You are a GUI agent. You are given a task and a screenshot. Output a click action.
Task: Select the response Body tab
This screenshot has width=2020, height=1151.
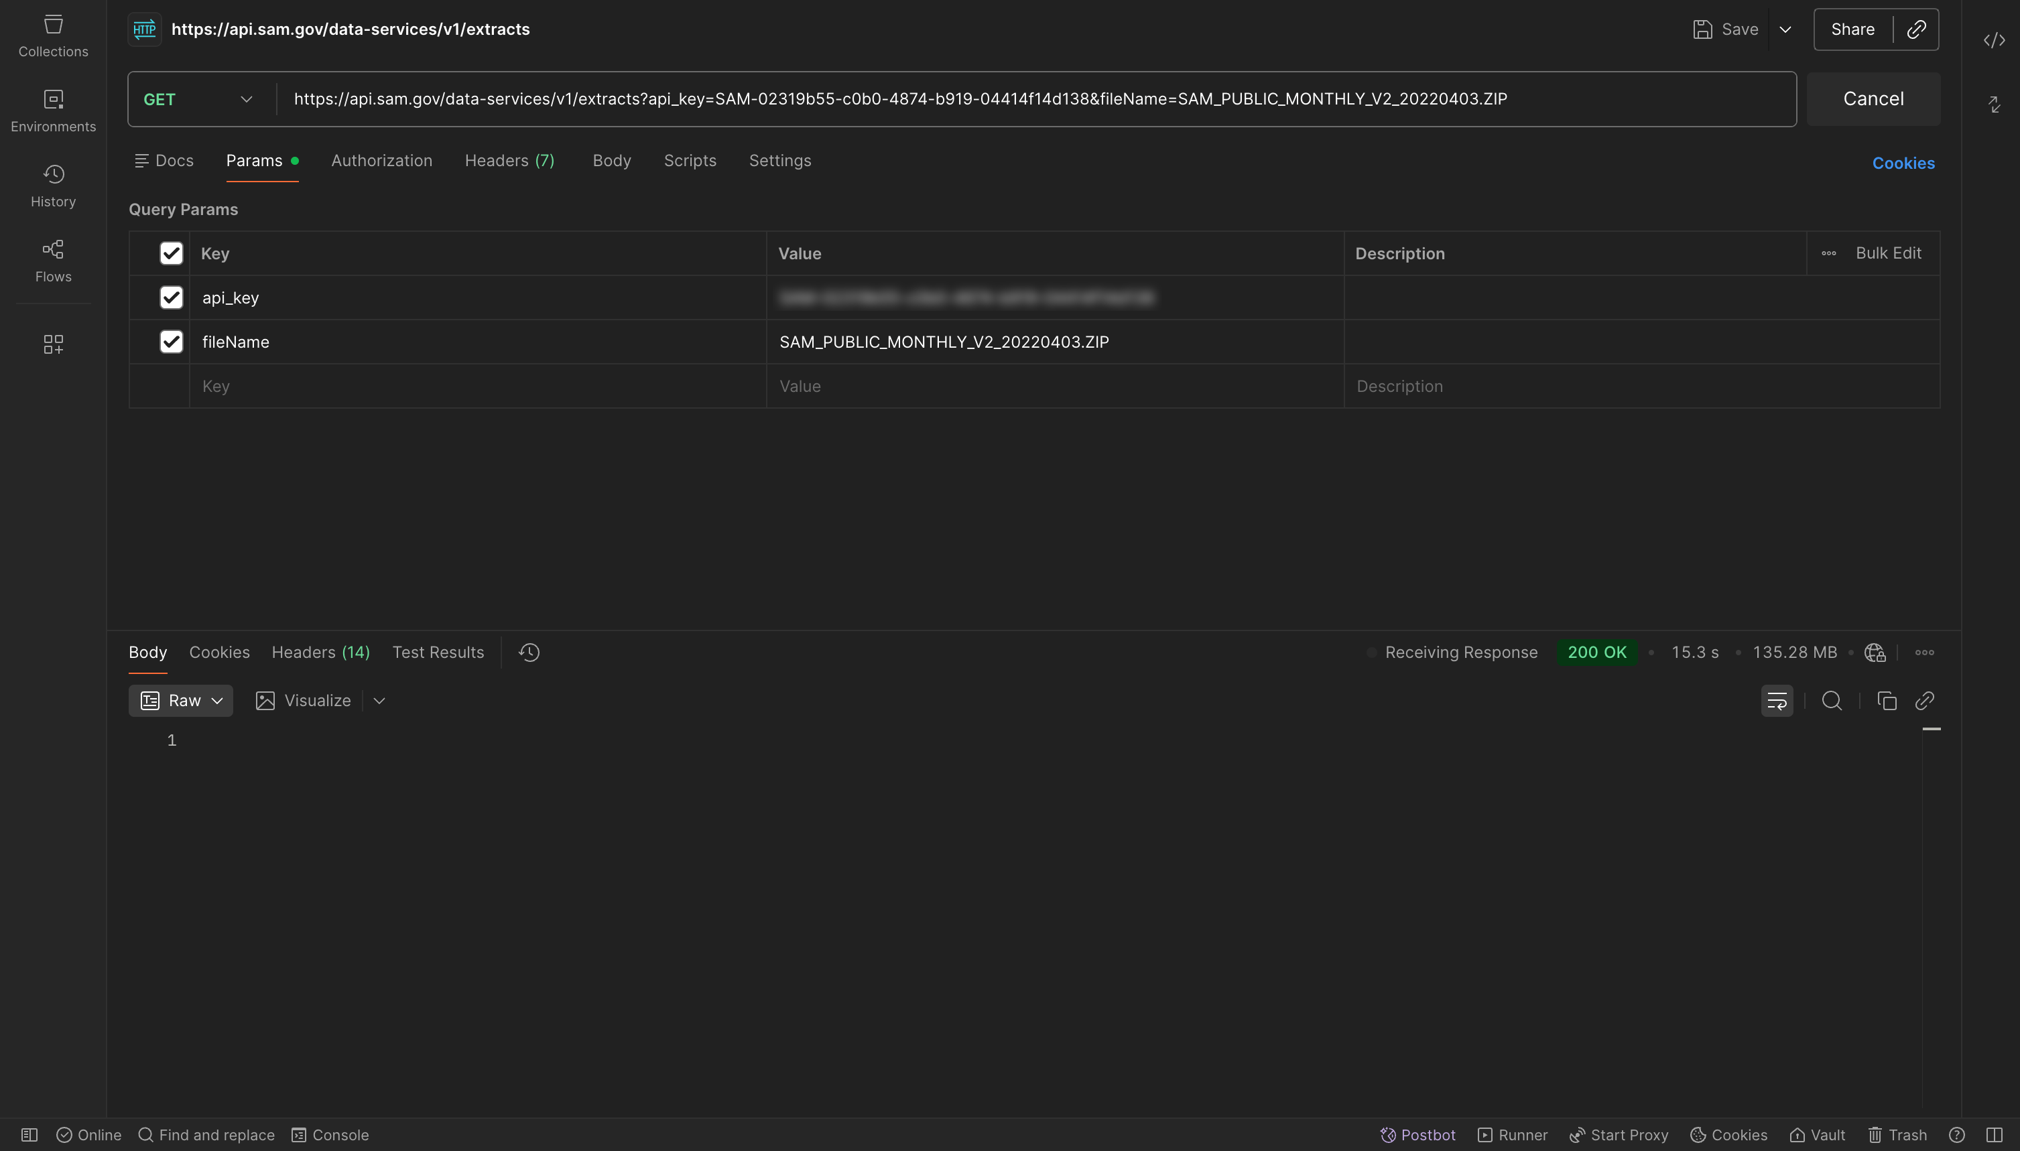tap(148, 652)
